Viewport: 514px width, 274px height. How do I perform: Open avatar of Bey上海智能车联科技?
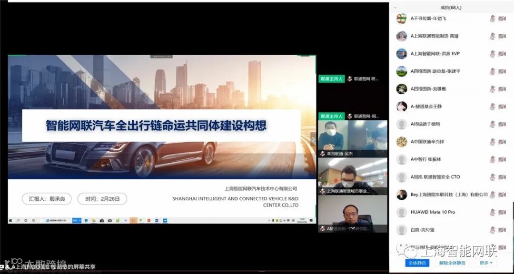pos(402,195)
